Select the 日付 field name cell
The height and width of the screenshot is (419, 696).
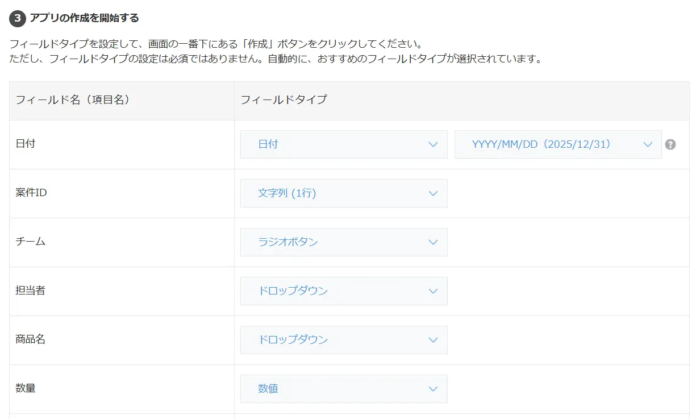pos(26,144)
